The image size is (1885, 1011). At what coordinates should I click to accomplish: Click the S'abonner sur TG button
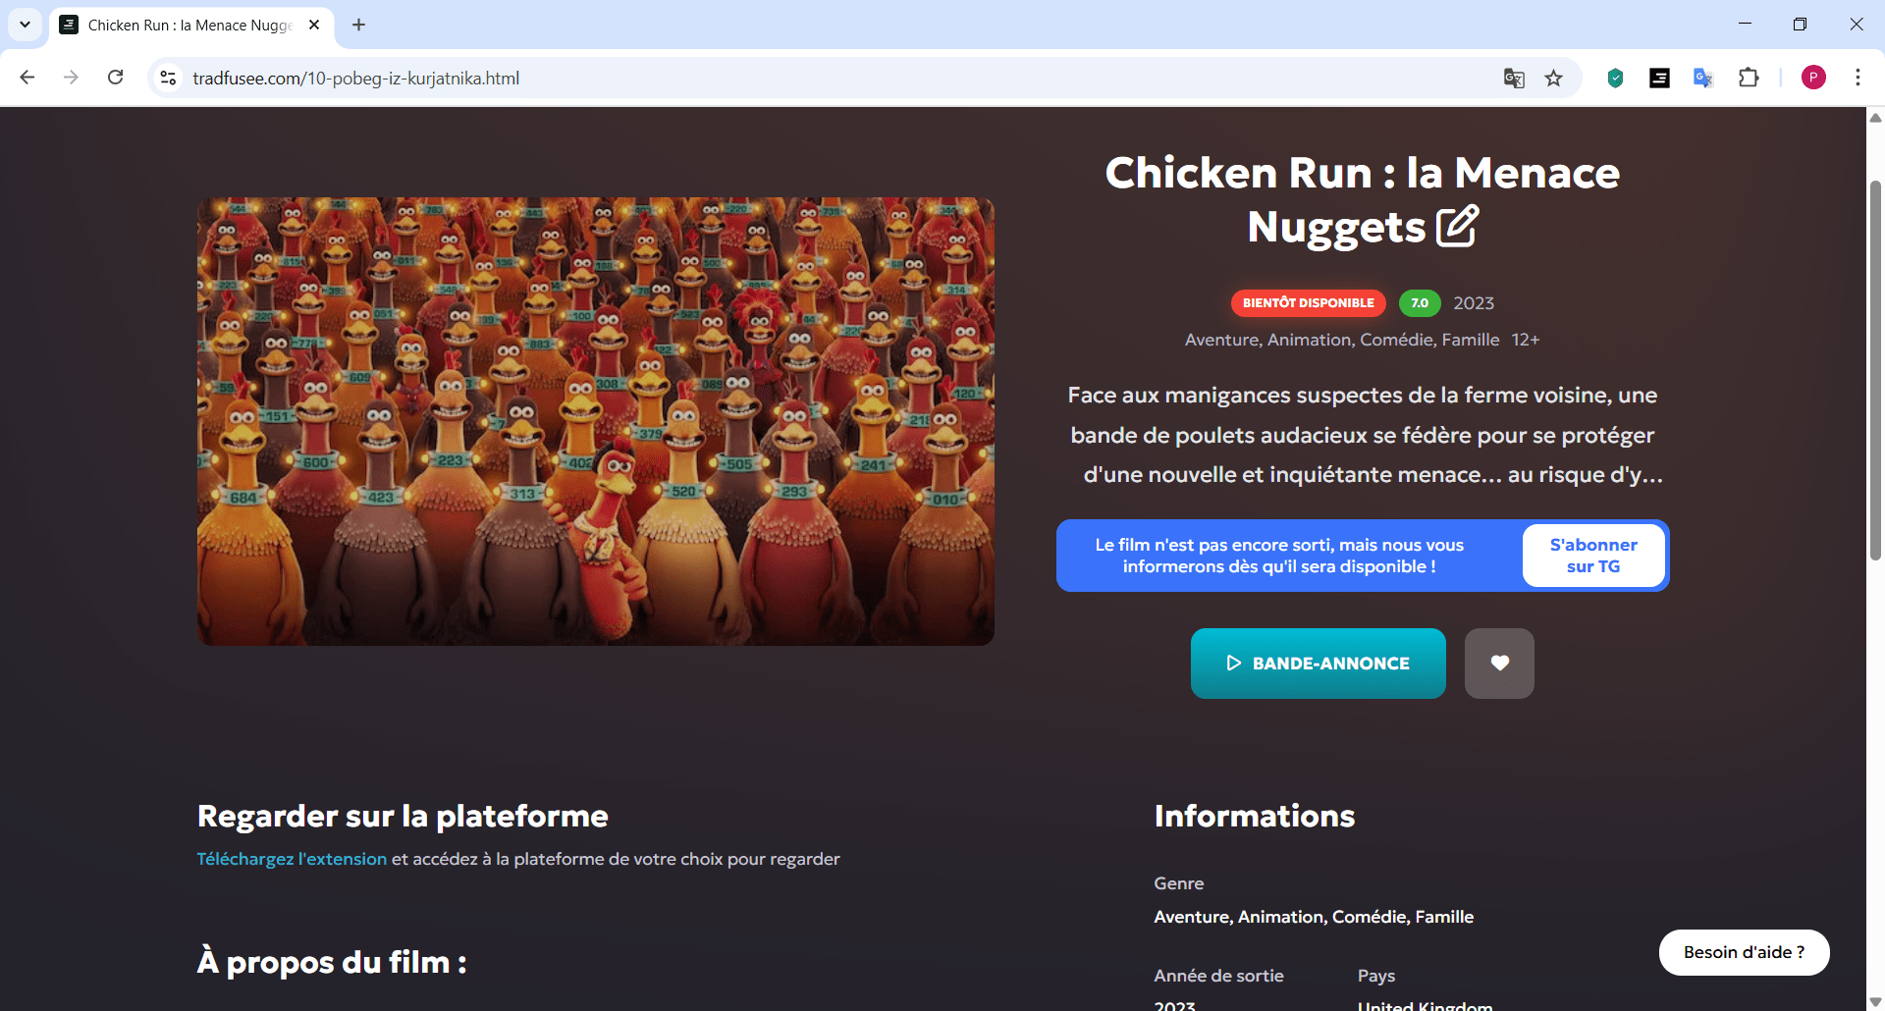click(1592, 556)
